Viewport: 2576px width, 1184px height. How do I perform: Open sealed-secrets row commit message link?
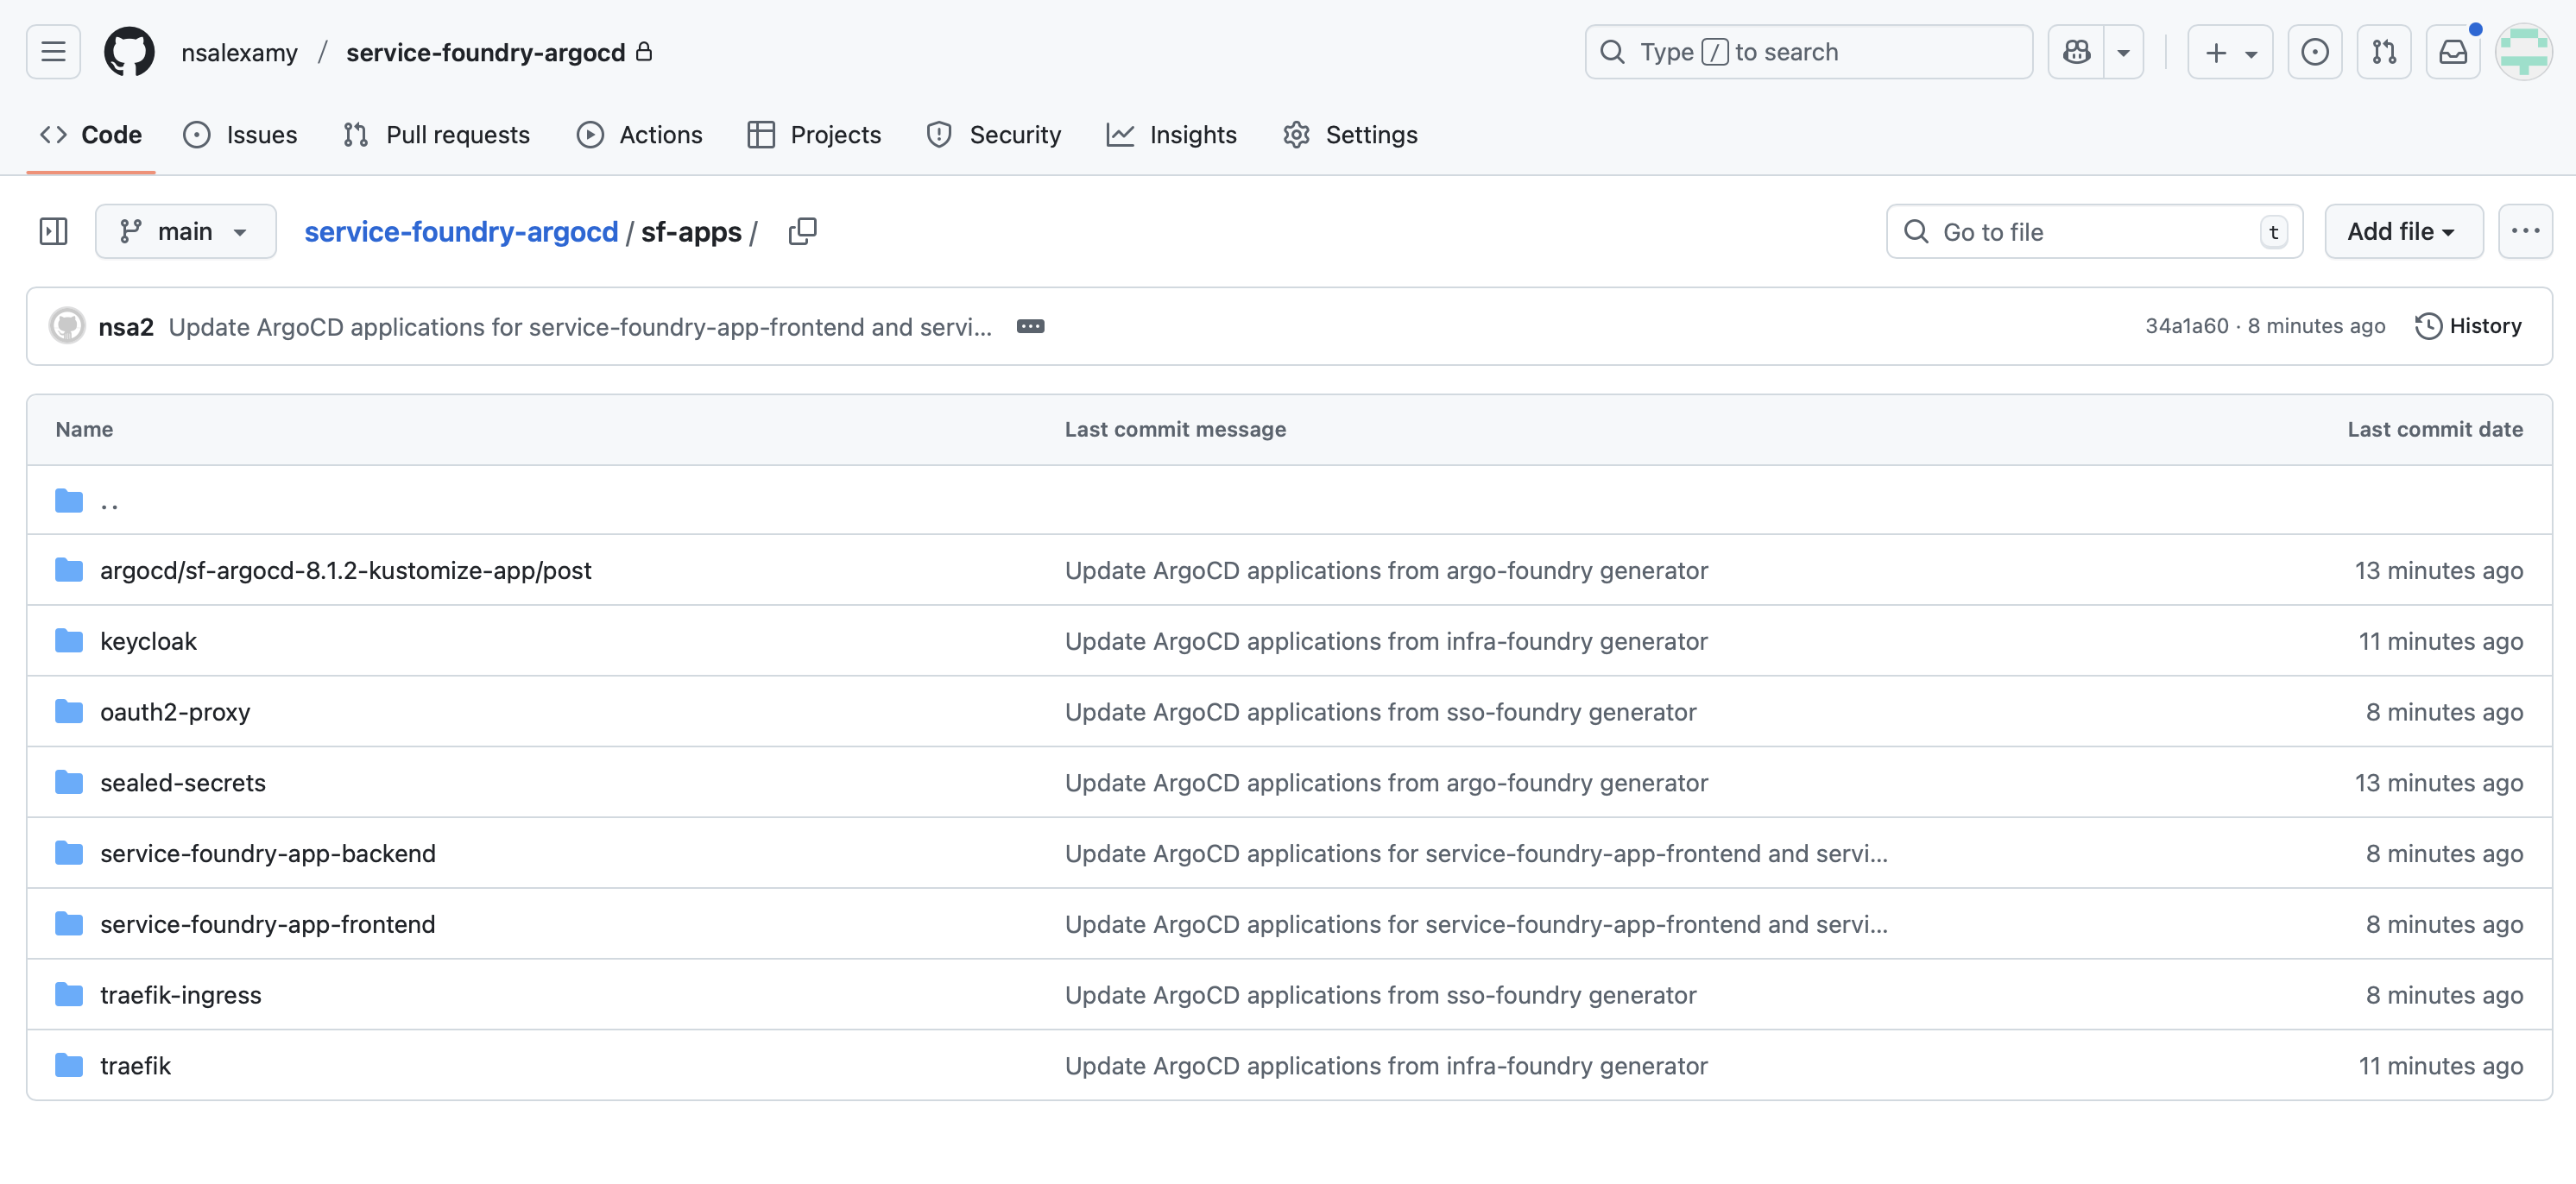(x=1386, y=783)
